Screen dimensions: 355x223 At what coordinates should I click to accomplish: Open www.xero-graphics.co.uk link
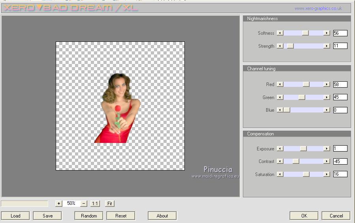click(x=318, y=8)
